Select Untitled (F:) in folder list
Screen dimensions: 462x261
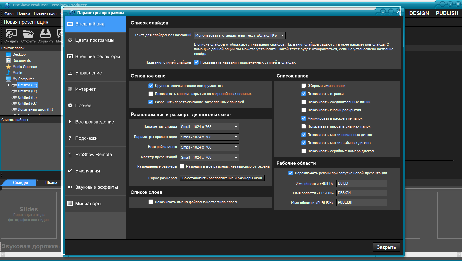point(28,97)
